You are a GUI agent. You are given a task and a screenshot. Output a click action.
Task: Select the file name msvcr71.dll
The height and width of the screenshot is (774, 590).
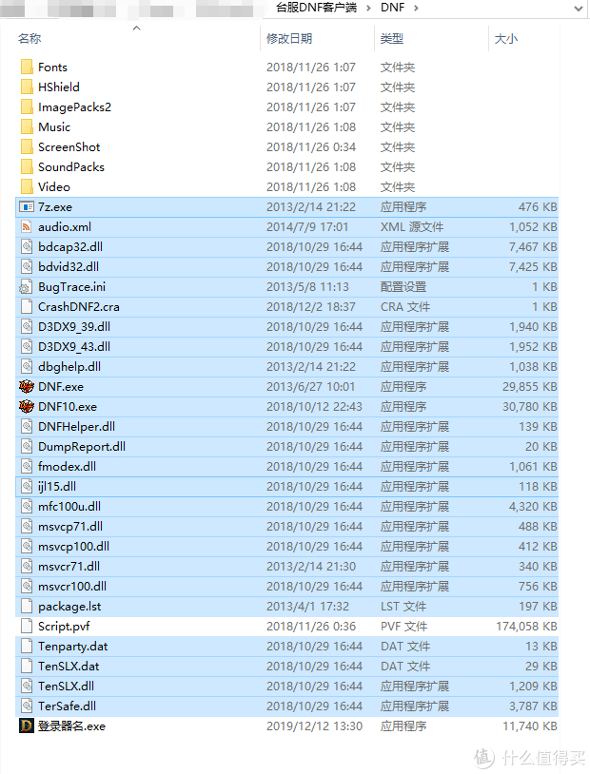point(69,567)
